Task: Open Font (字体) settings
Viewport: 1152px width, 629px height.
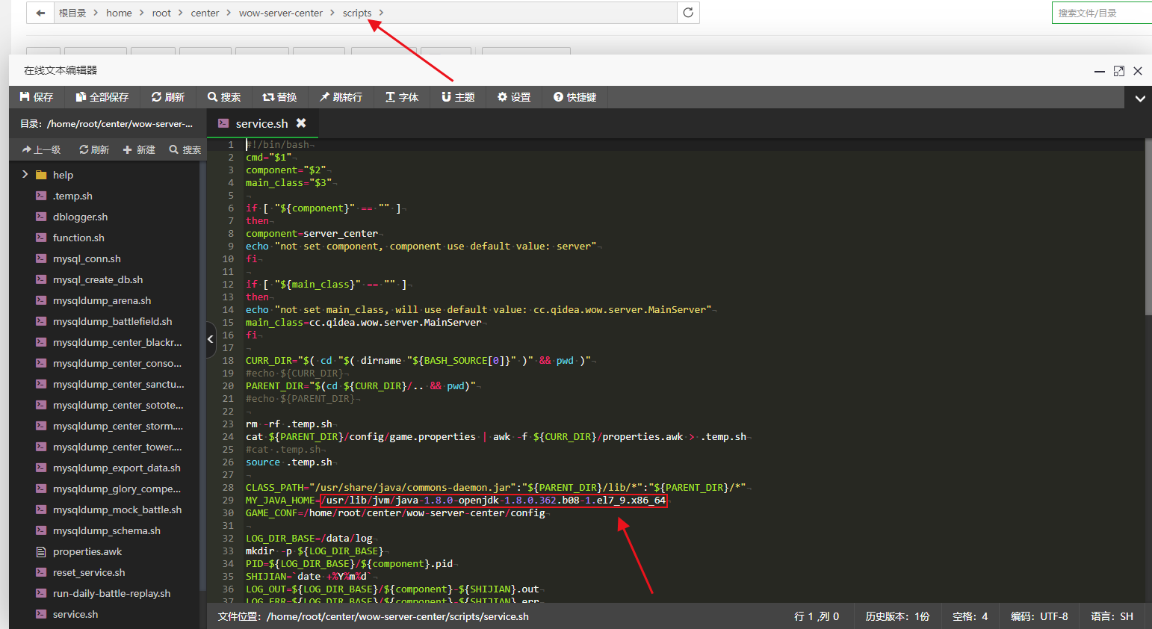Action: pyautogui.click(x=402, y=97)
